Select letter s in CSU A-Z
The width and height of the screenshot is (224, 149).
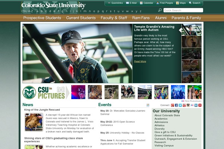(111, 11)
